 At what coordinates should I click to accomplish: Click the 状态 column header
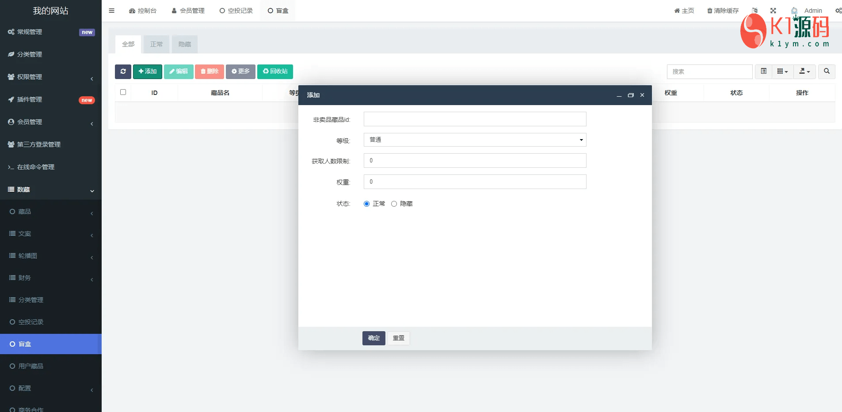click(736, 93)
